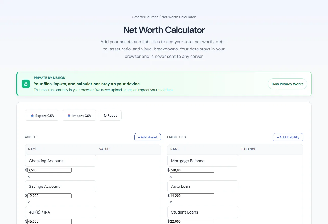Click the Mortgage Balance amount field showing 248,000
The image size is (328, 224).
pos(191,170)
